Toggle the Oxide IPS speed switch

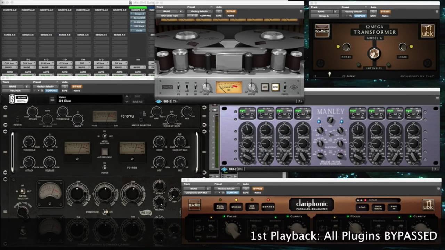point(178,87)
